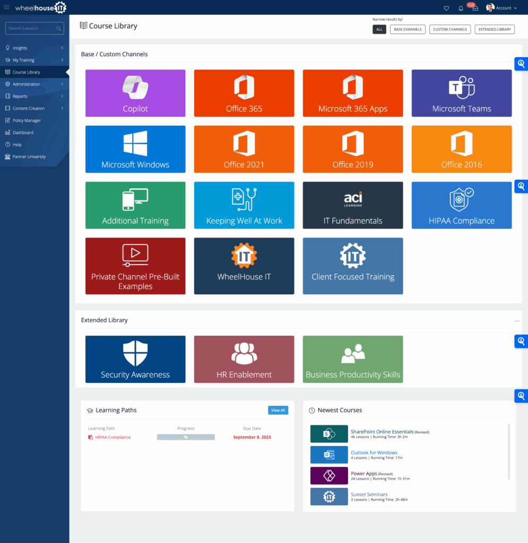Go to Course Library in sidebar
The width and height of the screenshot is (528, 543).
34,72
